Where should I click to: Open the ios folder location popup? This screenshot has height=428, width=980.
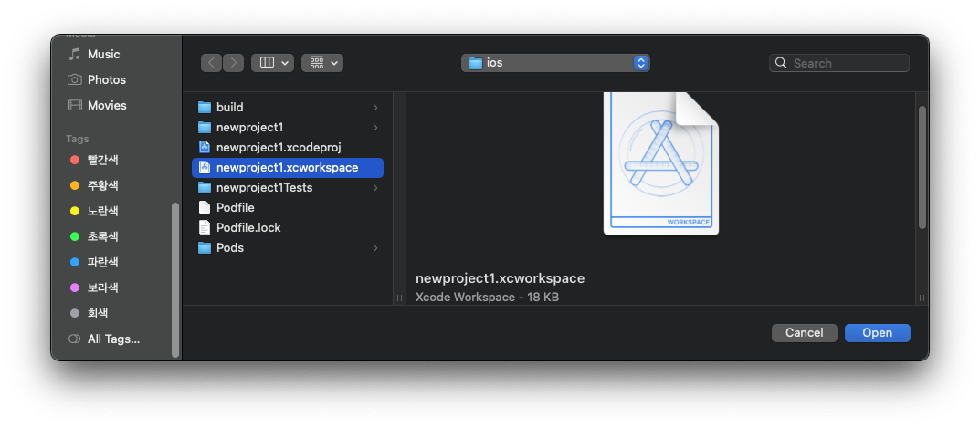[555, 62]
